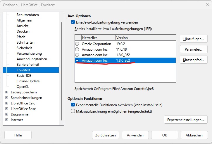Click the Oracle Corporation vendor cell
This screenshot has height=144, width=212.
[96, 44]
